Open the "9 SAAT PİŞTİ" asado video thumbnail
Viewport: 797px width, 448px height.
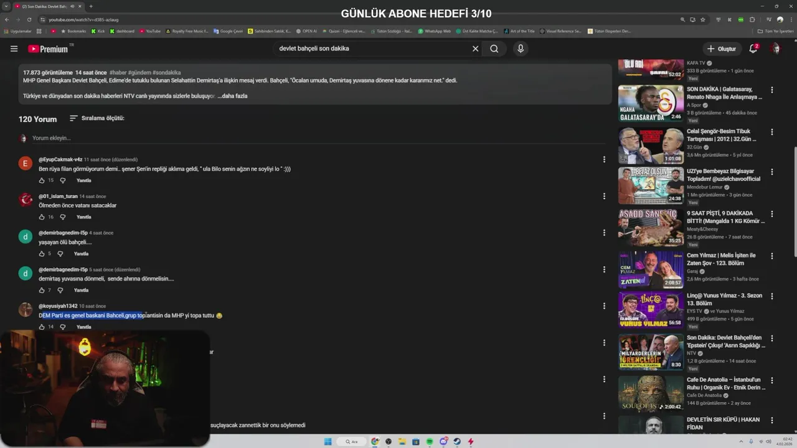coord(651,227)
